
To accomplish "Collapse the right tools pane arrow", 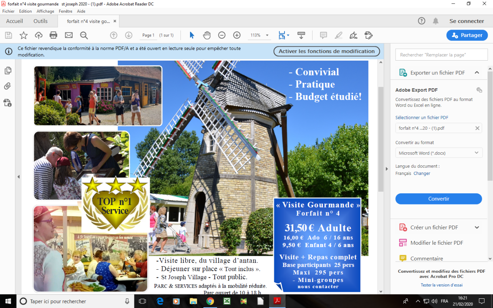I will click(x=387, y=169).
